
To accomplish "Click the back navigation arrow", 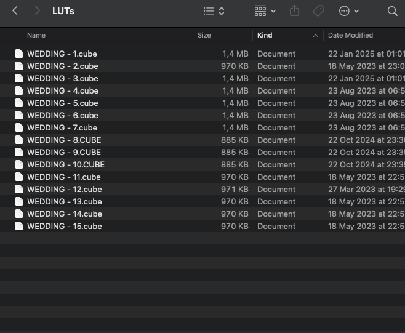I will click(15, 11).
